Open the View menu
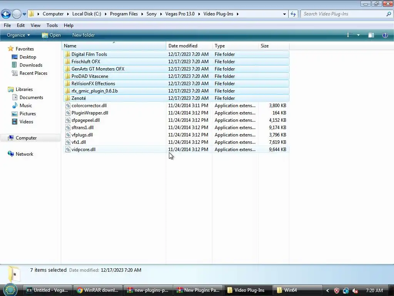This screenshot has width=394, height=296. [35, 25]
